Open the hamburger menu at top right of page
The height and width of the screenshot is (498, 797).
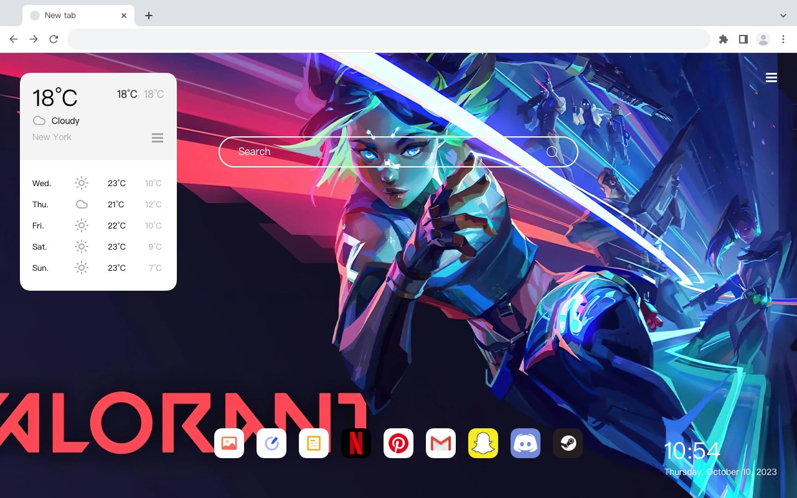[x=771, y=78]
